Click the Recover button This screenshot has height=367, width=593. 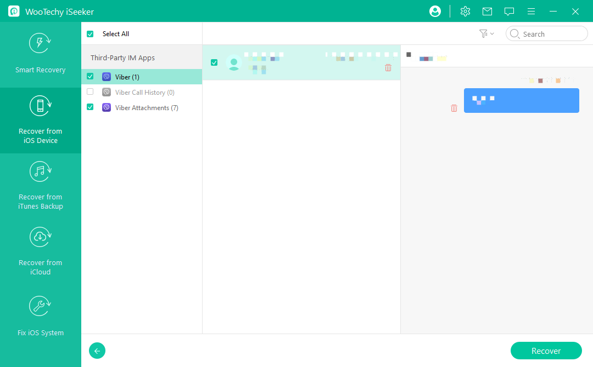[546, 351]
